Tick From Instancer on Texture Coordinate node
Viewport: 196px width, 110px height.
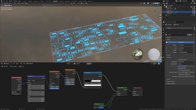coord(13,94)
